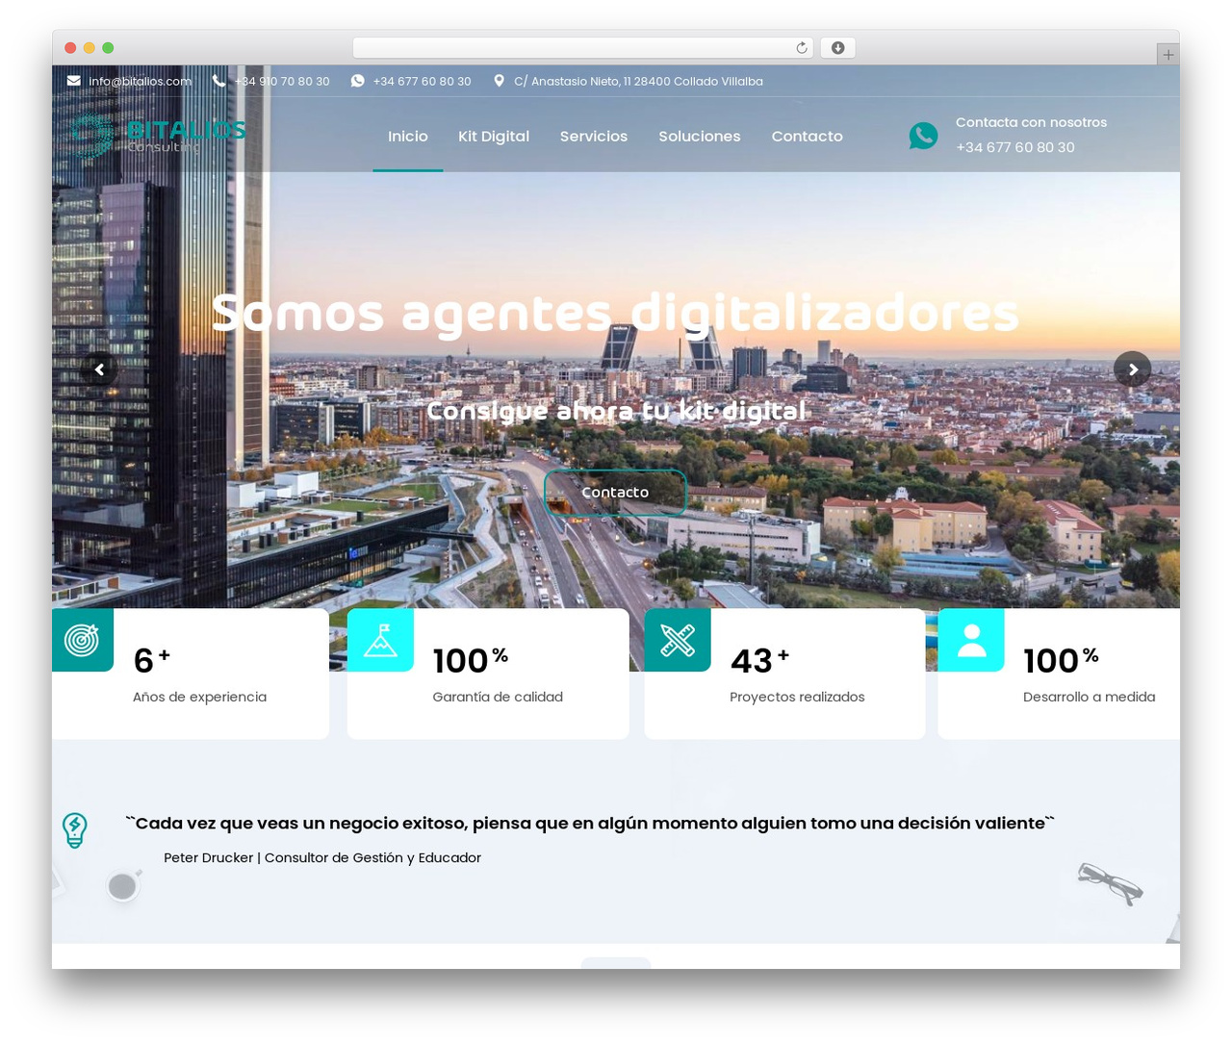Click the mountain flag icon on quality card
The width and height of the screenshot is (1232, 1043).
(380, 640)
